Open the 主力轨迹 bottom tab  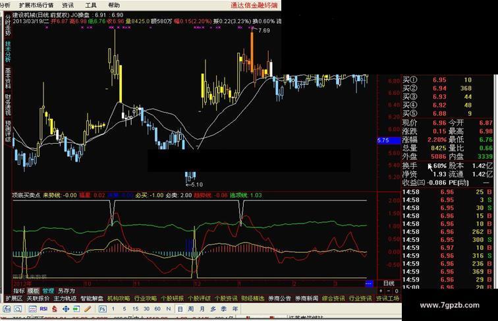pyautogui.click(x=65, y=299)
